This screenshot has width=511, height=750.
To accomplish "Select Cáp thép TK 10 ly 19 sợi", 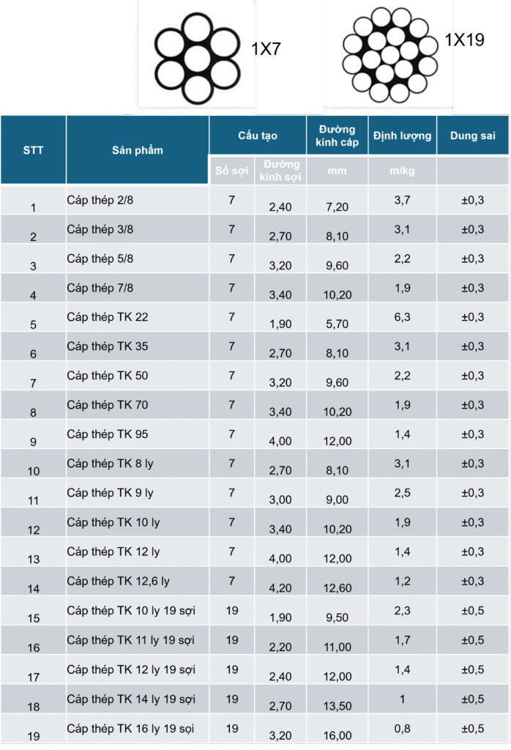I will (x=131, y=610).
